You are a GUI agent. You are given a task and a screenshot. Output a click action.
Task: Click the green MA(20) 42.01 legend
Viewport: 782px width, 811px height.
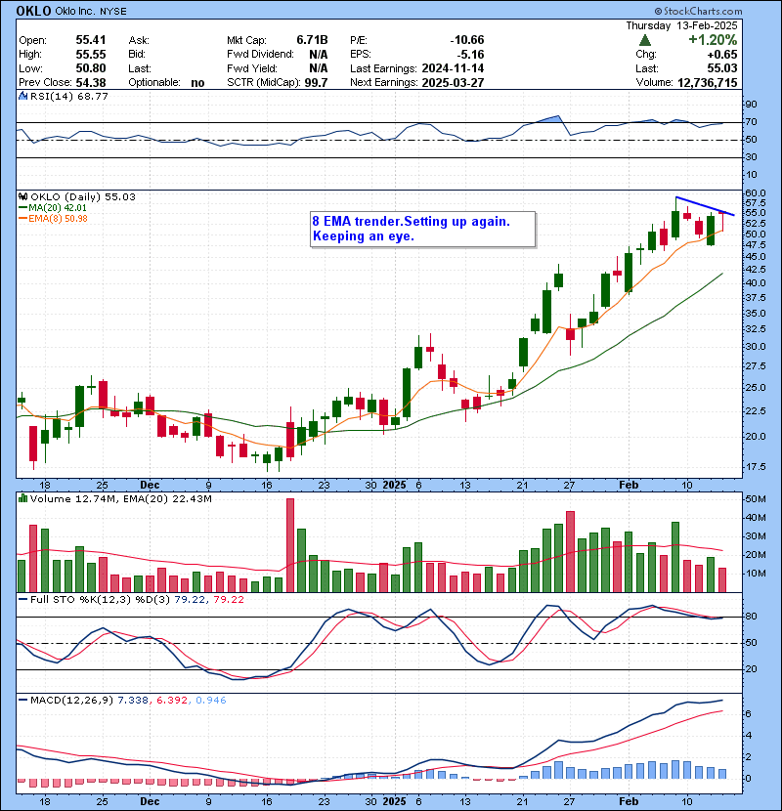click(x=53, y=208)
